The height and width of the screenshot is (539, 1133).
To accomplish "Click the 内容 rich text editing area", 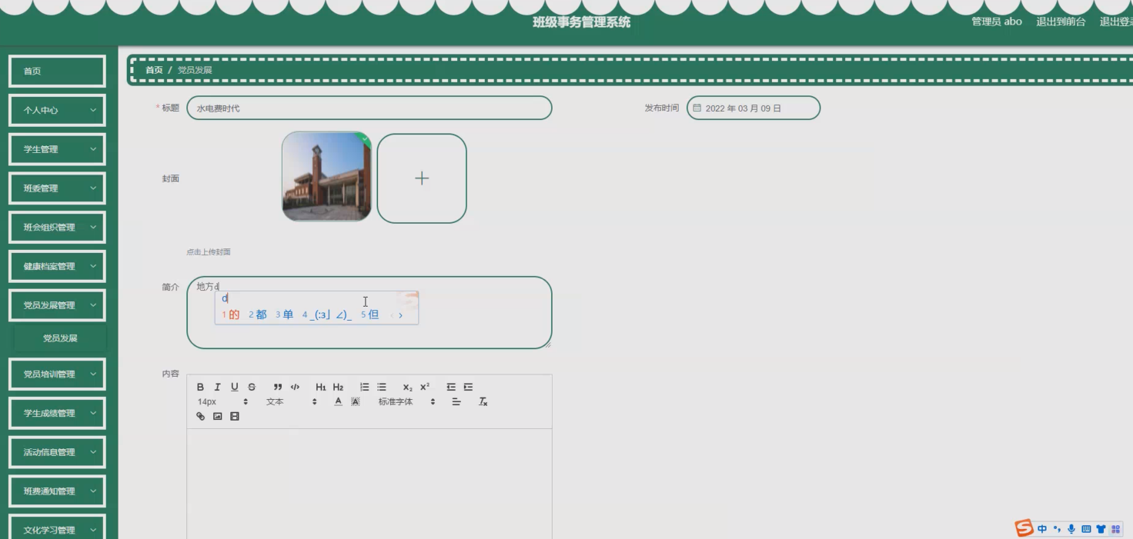I will pyautogui.click(x=369, y=484).
